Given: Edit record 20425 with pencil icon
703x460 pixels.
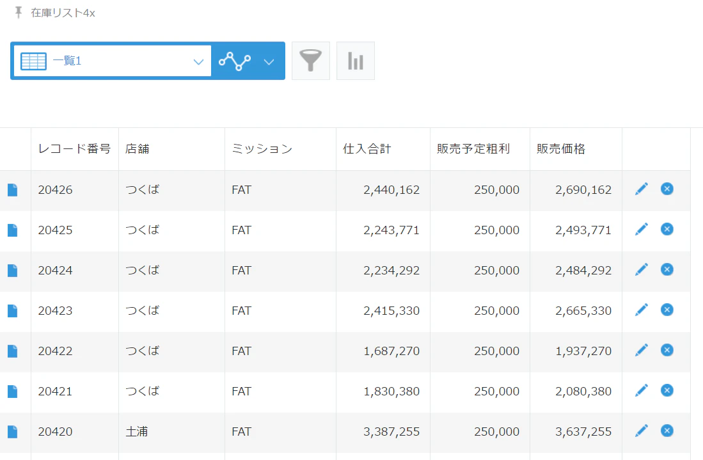Looking at the screenshot, I should tap(642, 229).
